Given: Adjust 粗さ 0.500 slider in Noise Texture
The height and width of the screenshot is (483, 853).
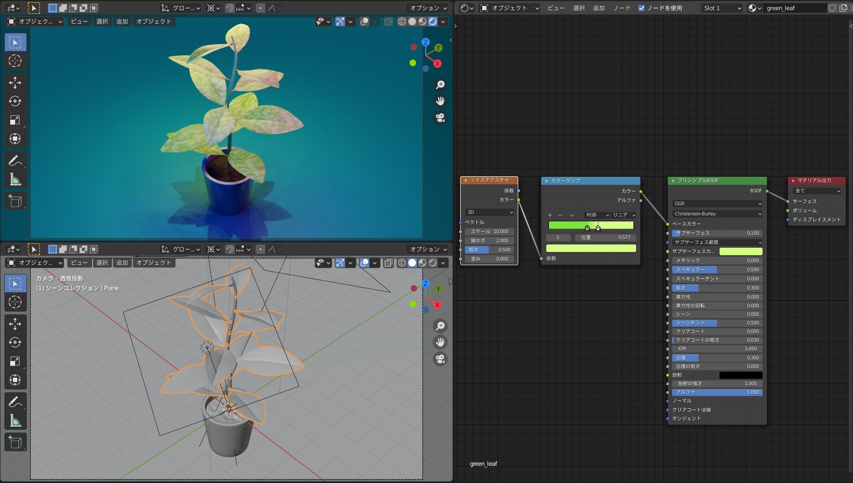Looking at the screenshot, I should (x=489, y=250).
